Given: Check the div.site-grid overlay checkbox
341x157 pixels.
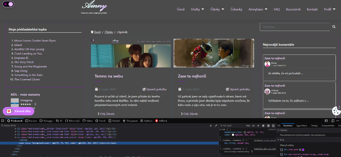Looking at the screenshot, I should pos(281,150).
